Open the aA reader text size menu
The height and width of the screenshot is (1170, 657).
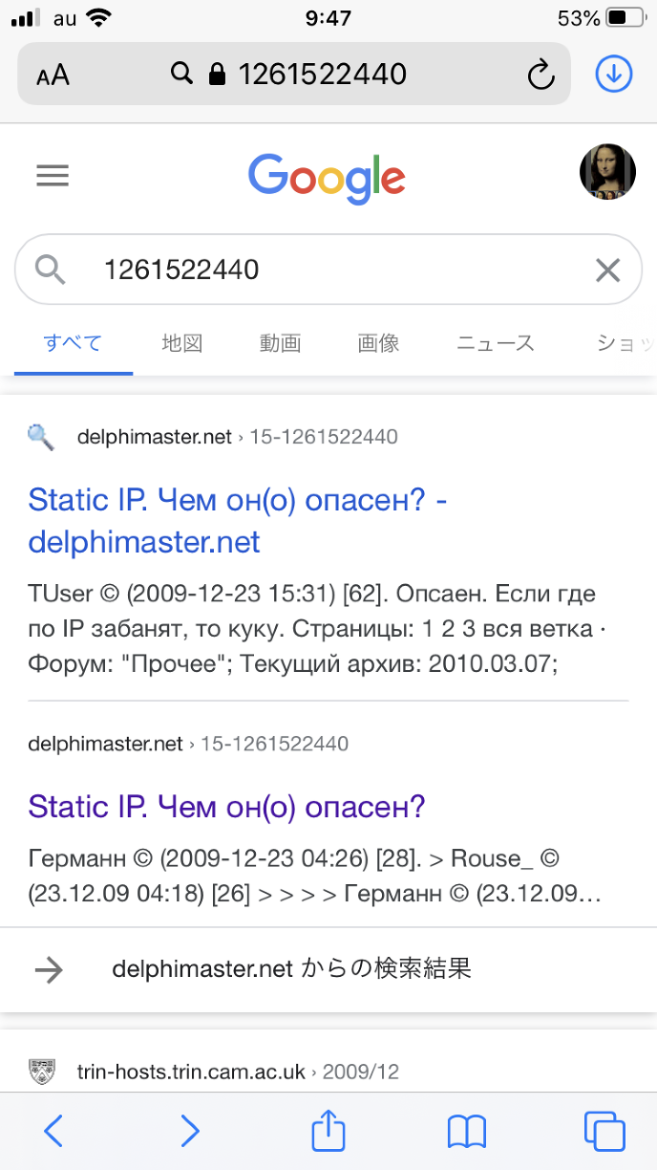(x=53, y=75)
